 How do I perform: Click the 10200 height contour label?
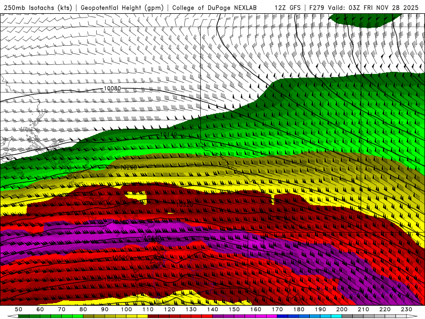click(129, 167)
